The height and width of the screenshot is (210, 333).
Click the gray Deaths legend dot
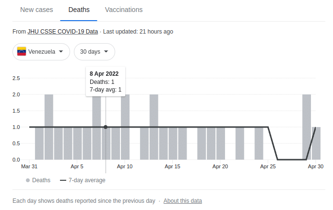tap(28, 180)
